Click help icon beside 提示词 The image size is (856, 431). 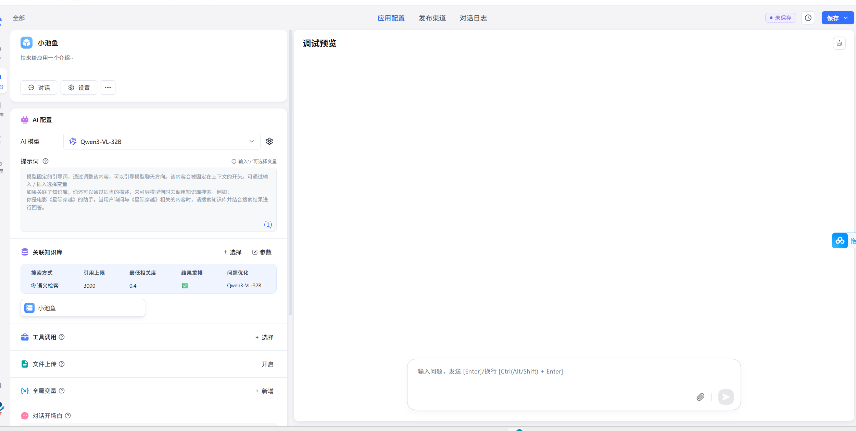pyautogui.click(x=46, y=161)
